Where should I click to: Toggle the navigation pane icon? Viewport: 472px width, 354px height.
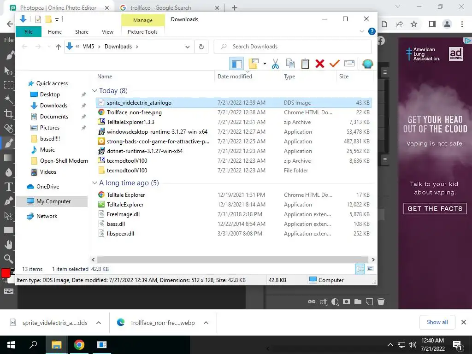(236, 64)
